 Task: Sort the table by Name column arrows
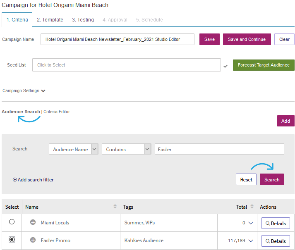point(115,206)
